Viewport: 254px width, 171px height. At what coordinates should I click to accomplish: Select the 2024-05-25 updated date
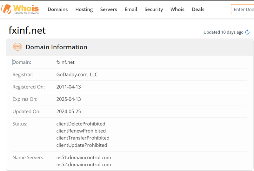tap(69, 111)
